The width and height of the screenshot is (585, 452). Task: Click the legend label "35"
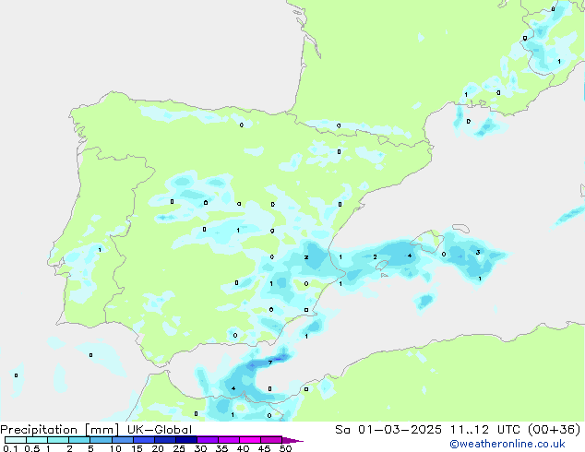point(221,448)
